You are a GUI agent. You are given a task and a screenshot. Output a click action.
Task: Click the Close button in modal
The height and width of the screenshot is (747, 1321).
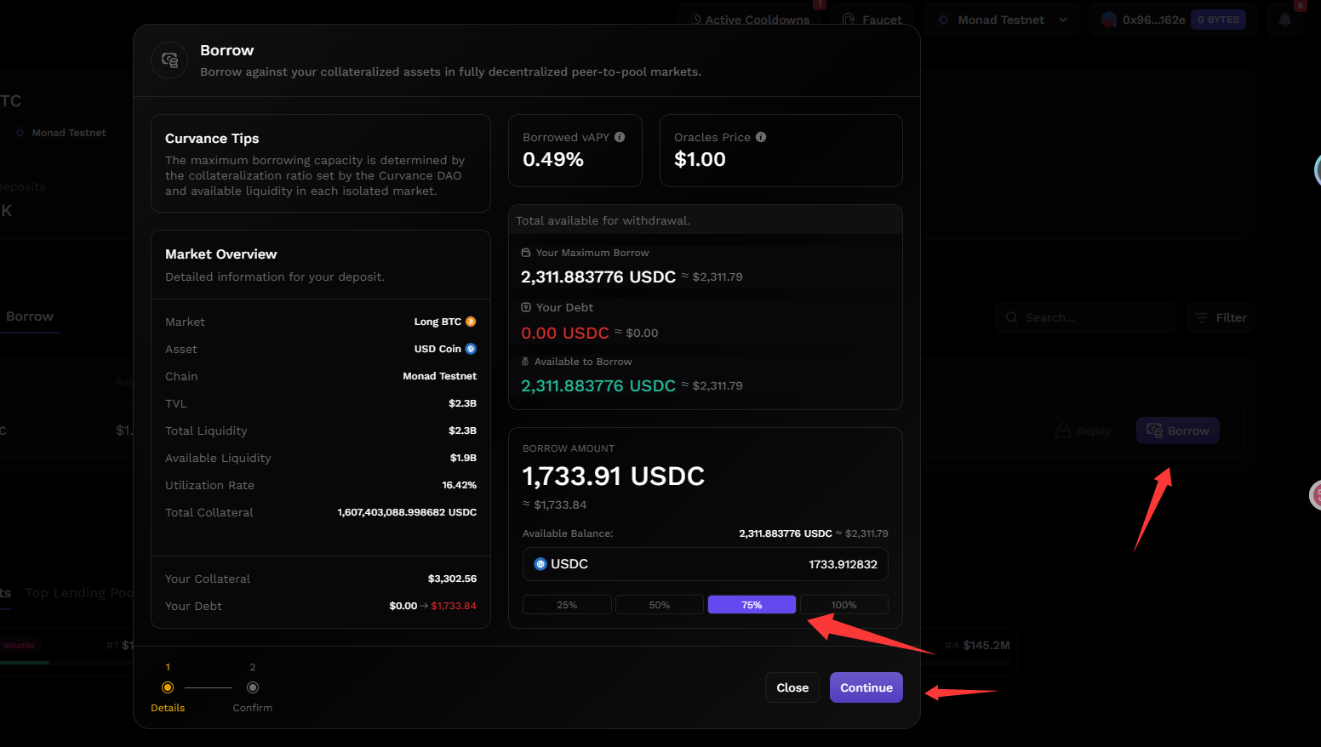(x=792, y=687)
